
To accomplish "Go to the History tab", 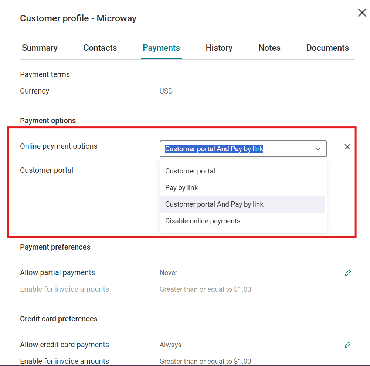I will point(219,48).
